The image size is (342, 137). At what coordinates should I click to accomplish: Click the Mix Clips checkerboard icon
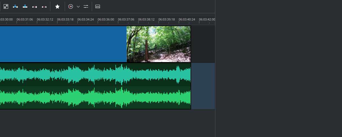6,6
